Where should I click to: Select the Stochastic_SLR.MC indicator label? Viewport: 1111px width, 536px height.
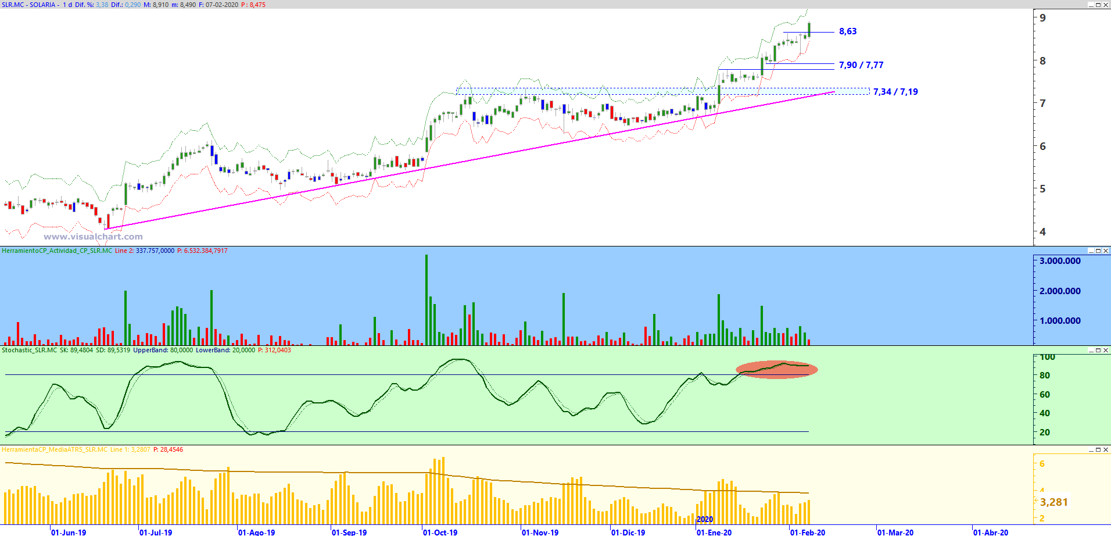(30, 351)
